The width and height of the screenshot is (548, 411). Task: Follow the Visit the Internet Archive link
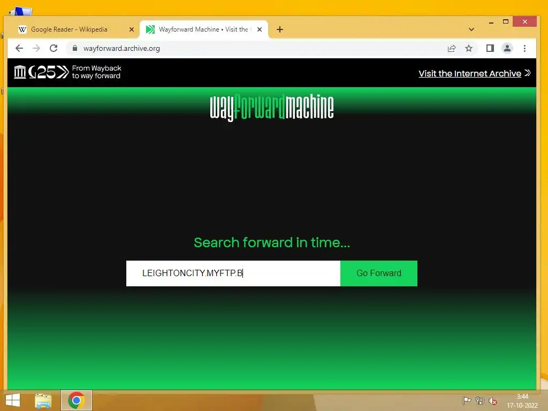click(x=475, y=73)
